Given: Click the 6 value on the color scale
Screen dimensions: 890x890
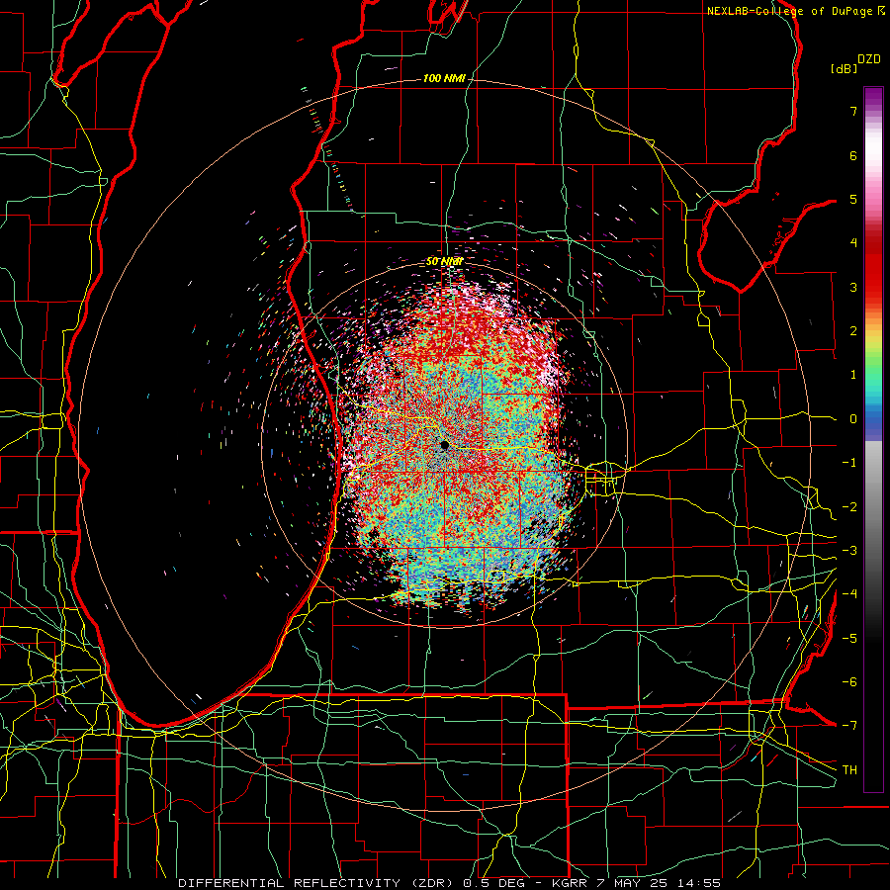Looking at the screenshot, I should point(853,155).
